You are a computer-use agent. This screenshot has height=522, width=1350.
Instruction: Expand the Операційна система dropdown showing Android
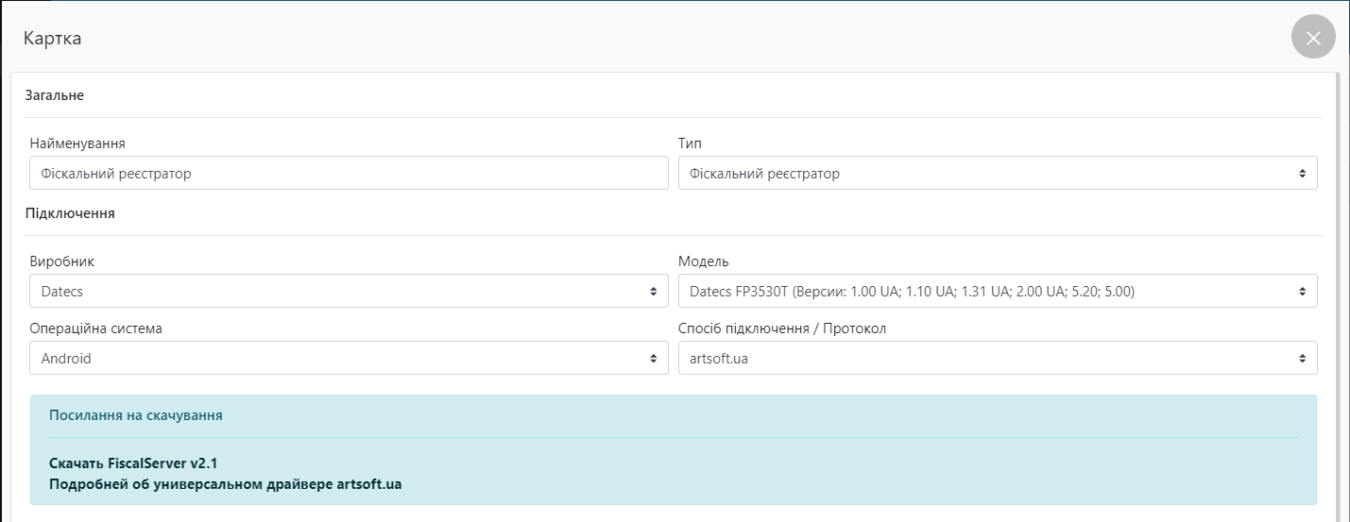tap(349, 359)
